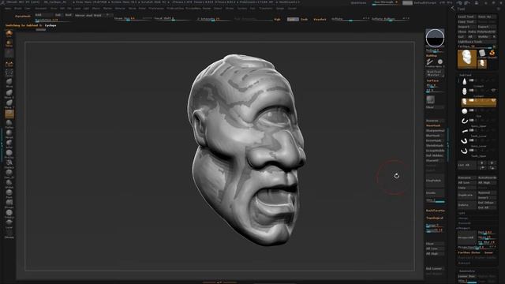
Task: Expand the Split subsection
Action: (462, 213)
